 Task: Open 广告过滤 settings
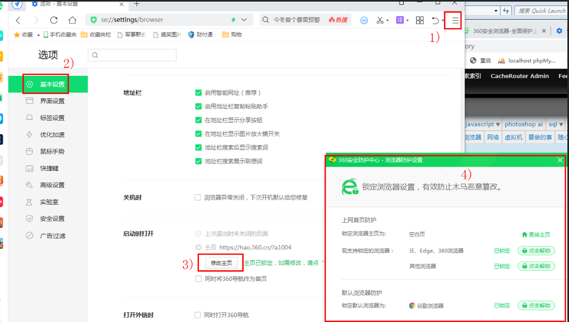click(x=48, y=236)
